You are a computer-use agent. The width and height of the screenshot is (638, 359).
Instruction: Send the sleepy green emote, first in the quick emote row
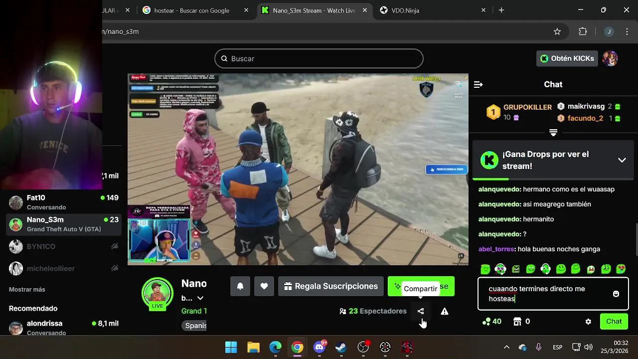tap(485, 269)
